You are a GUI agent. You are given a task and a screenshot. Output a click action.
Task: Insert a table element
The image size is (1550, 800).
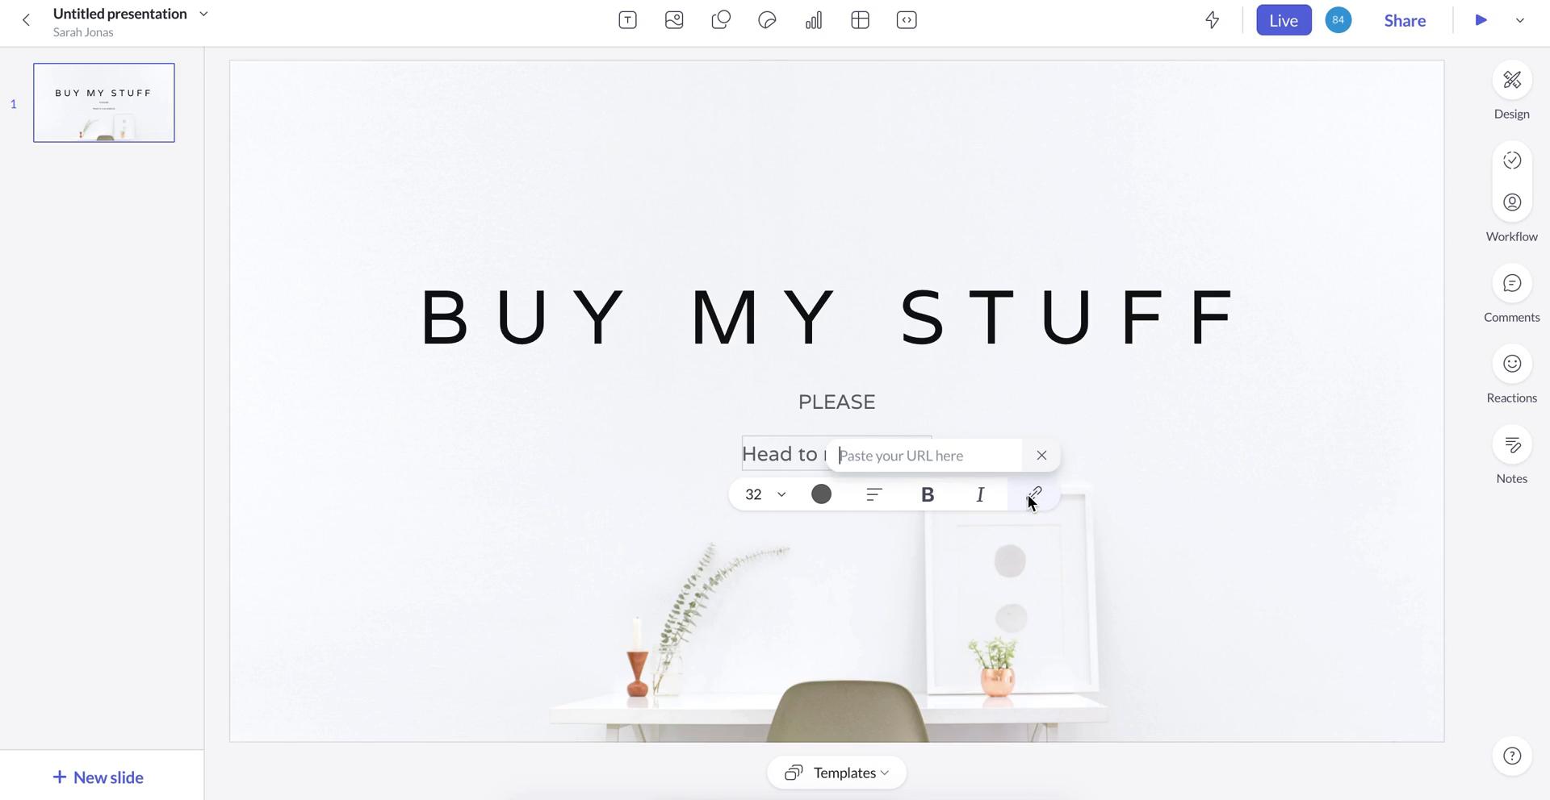[860, 20]
